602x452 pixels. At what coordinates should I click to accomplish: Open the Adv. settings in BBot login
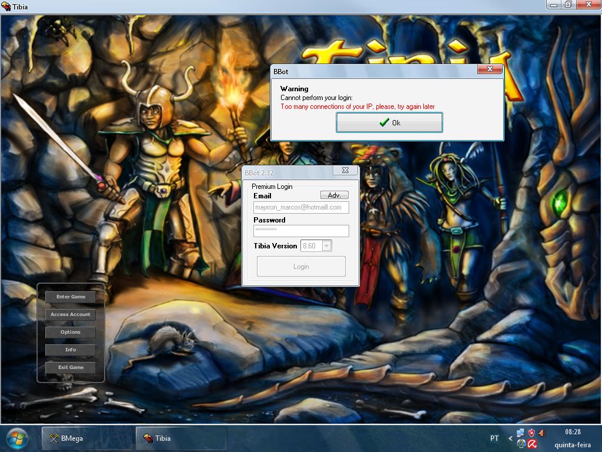334,195
